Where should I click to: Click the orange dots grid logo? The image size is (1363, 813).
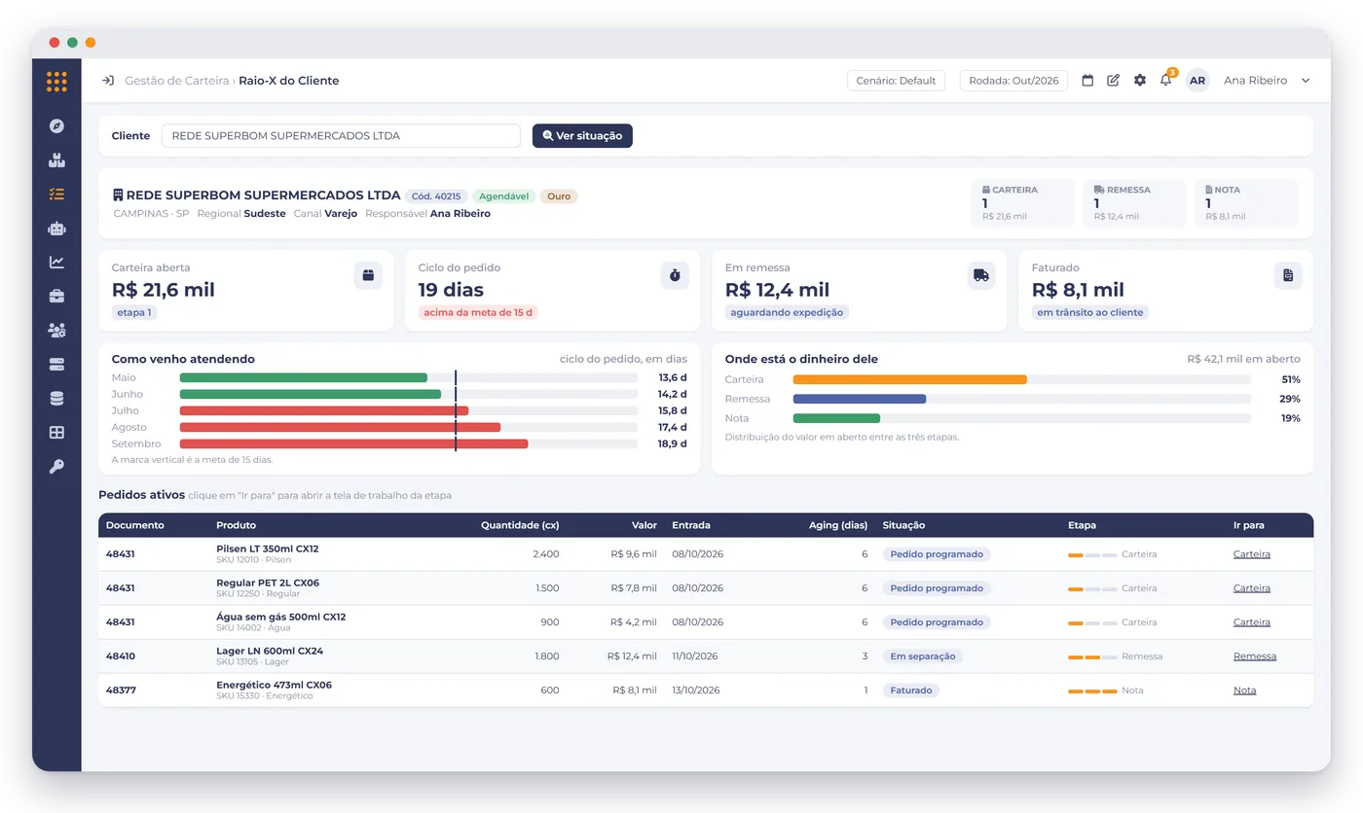[56, 82]
